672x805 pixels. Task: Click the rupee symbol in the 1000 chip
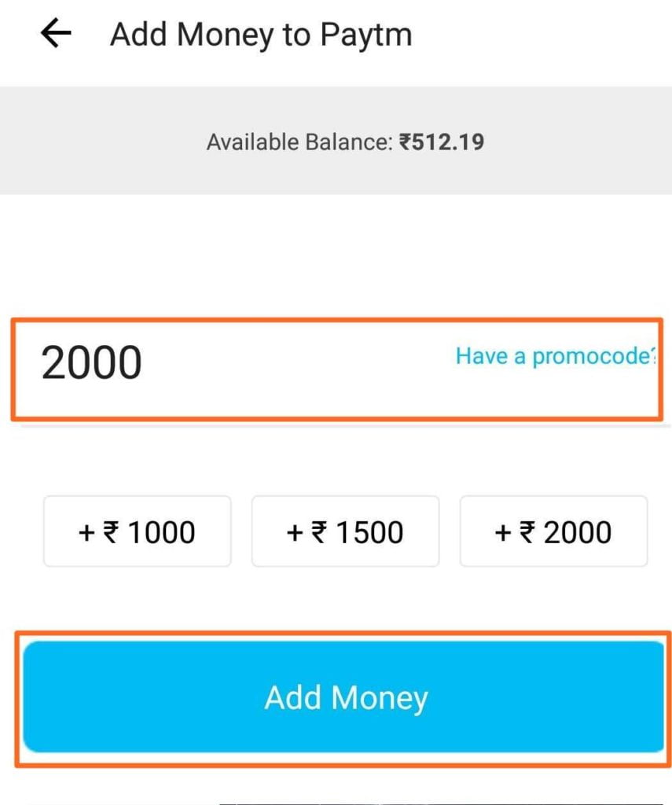[111, 532]
